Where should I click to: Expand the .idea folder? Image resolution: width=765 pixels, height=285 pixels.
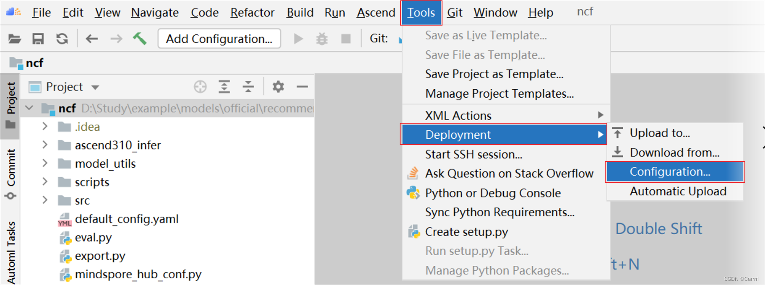45,127
